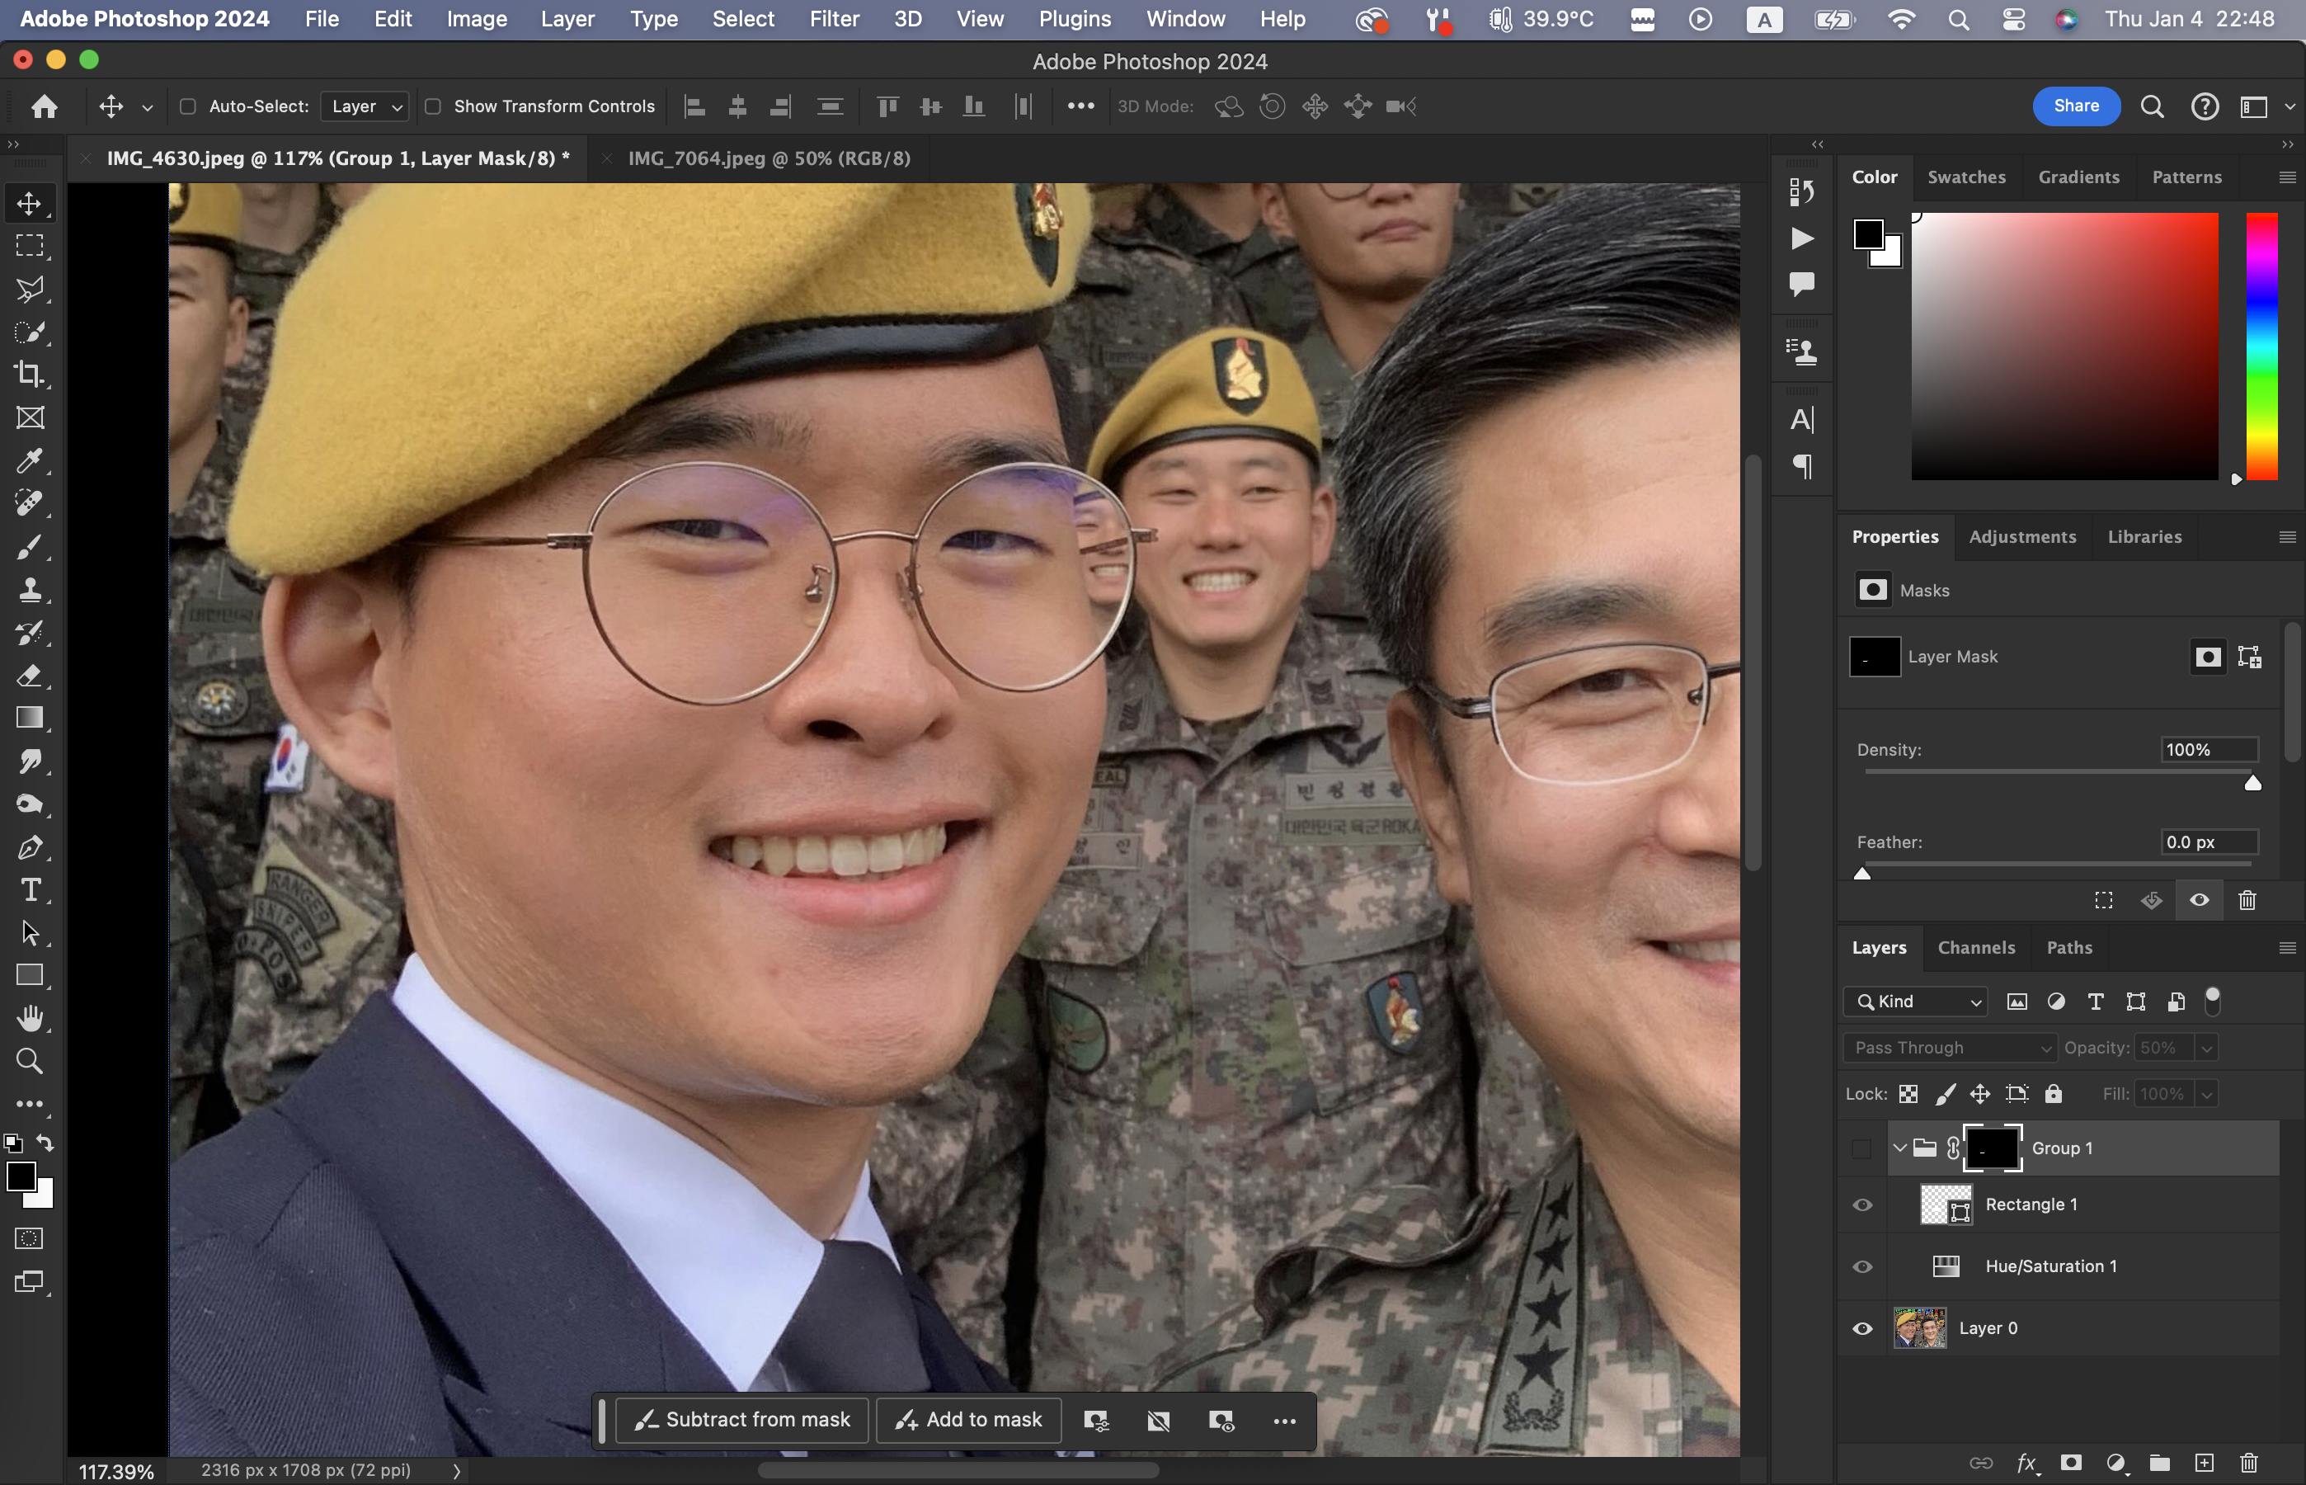This screenshot has height=1485, width=2306.
Task: Click the delete layer trash icon
Action: [x=2248, y=1463]
